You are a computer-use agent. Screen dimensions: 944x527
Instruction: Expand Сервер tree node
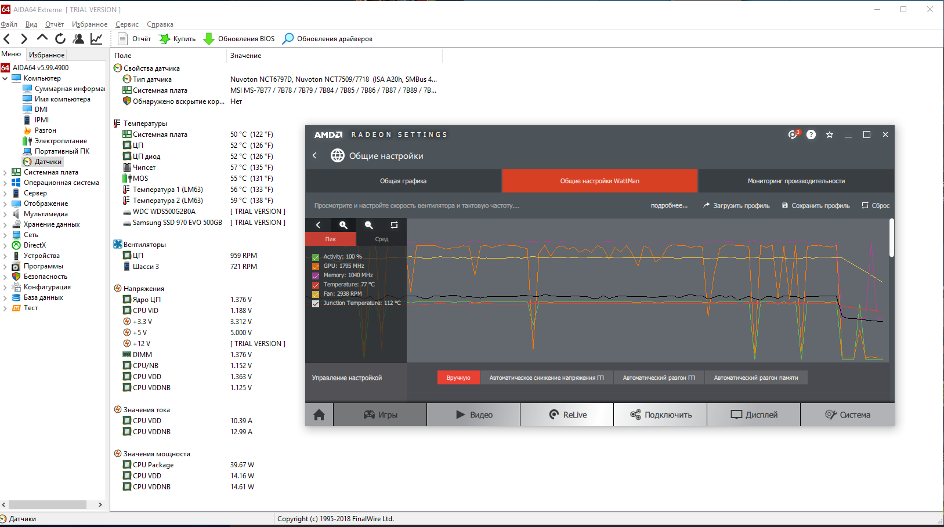(x=5, y=193)
